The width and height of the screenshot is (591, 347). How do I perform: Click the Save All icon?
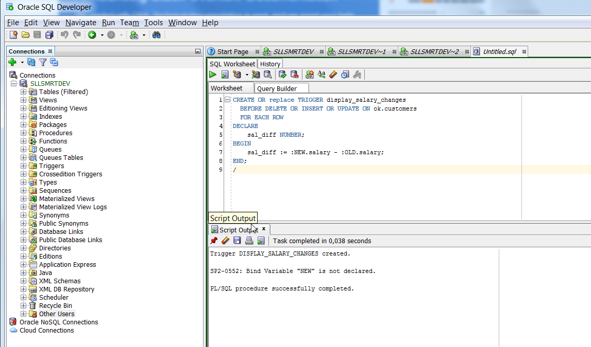(49, 35)
